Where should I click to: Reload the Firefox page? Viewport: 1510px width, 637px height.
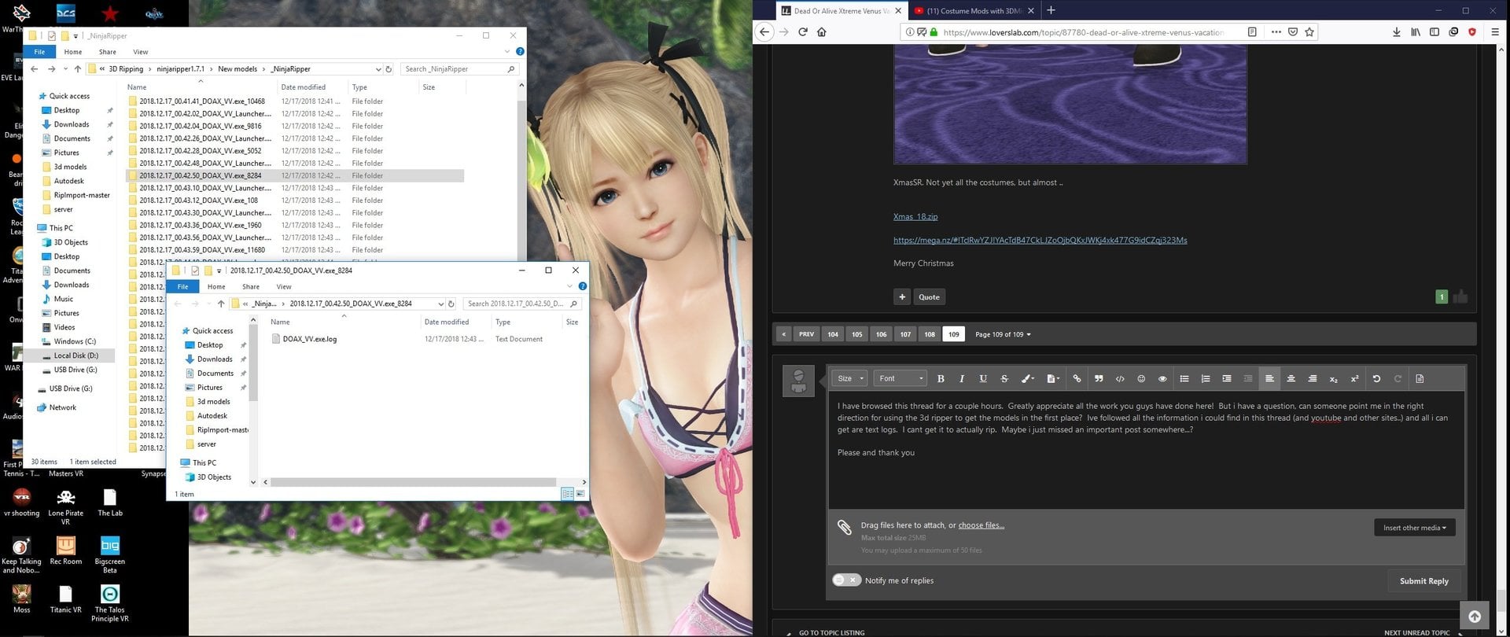[802, 32]
